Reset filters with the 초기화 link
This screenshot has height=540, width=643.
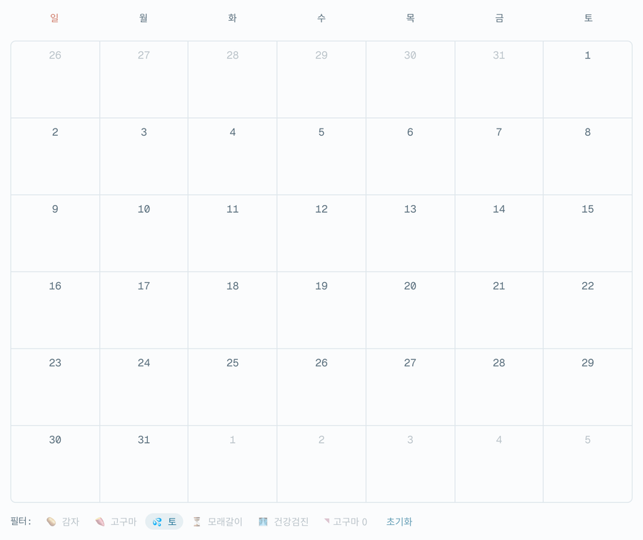point(399,521)
